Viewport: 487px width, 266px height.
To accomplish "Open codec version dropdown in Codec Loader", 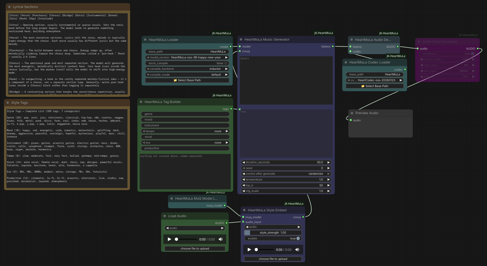I will point(375,80).
